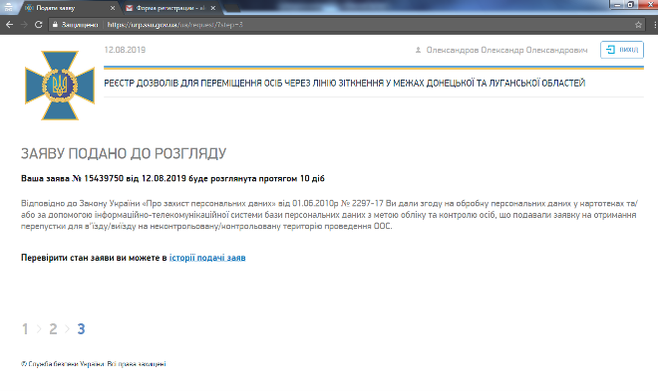The image size is (658, 391).
Task: Click the 'Вихід' logout button
Action: pyautogui.click(x=622, y=50)
